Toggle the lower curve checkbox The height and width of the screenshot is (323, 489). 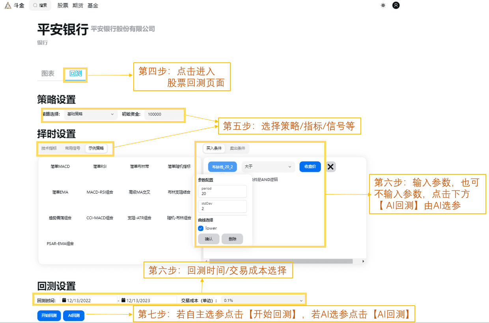[201, 228]
